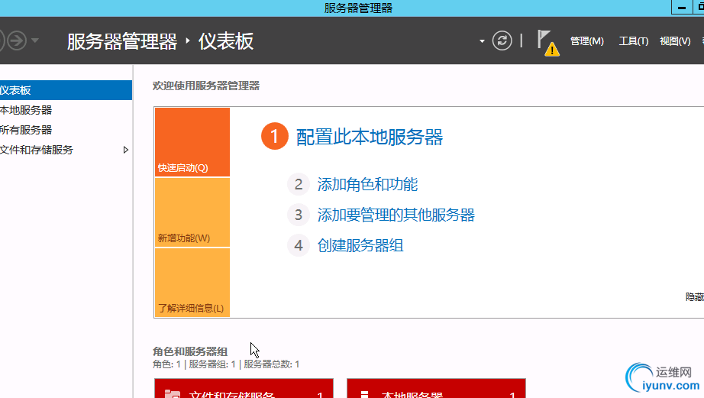Select 文件和存储服务 in the sidebar

[66, 150]
